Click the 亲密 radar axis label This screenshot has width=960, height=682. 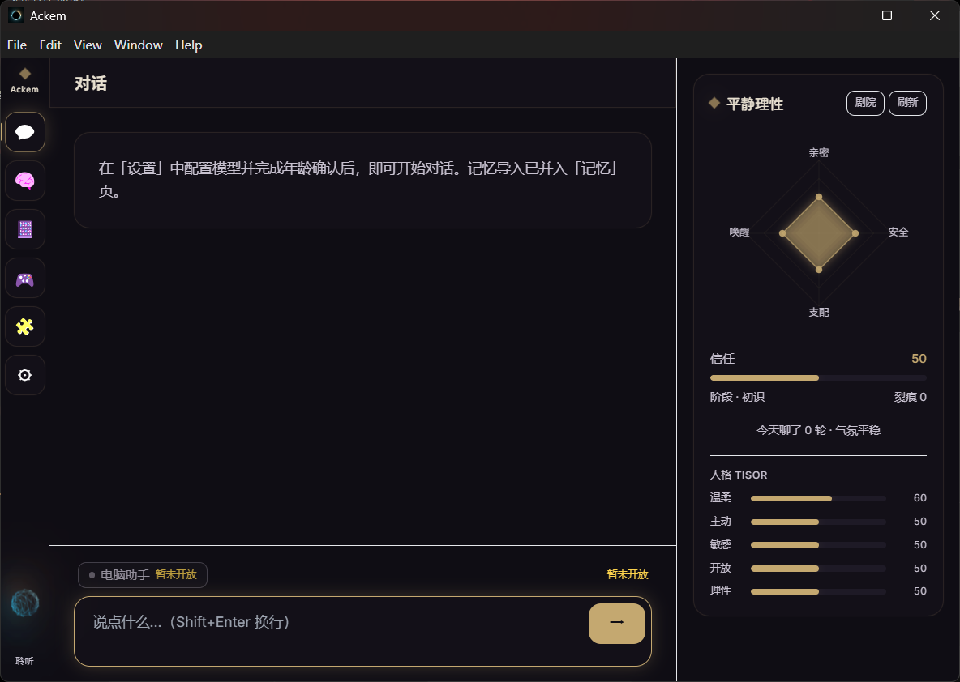(819, 152)
